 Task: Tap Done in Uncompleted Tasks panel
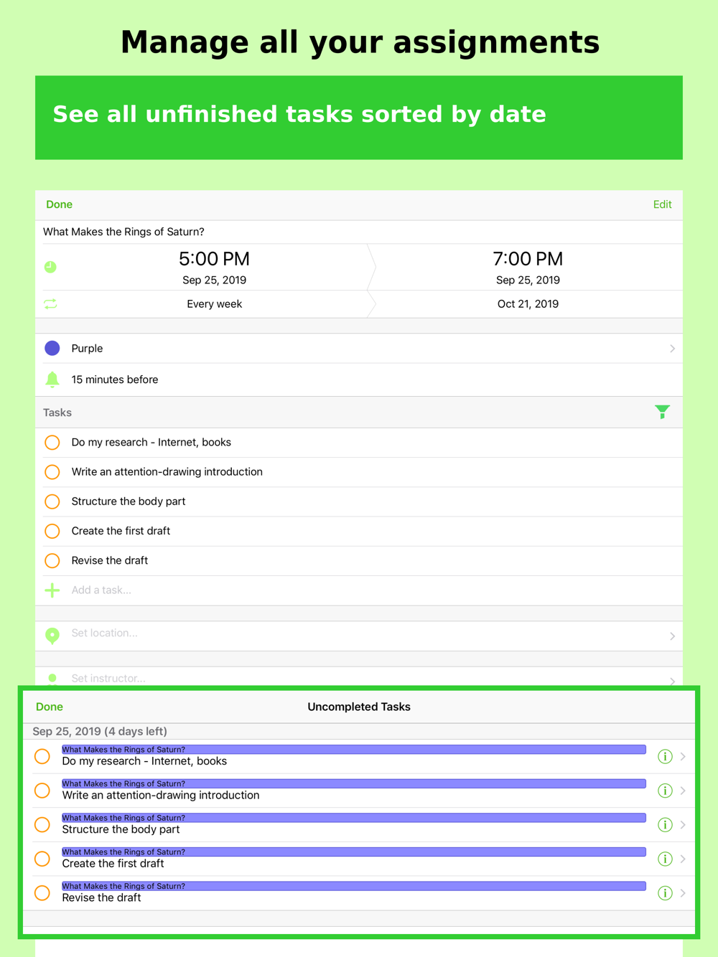[50, 707]
